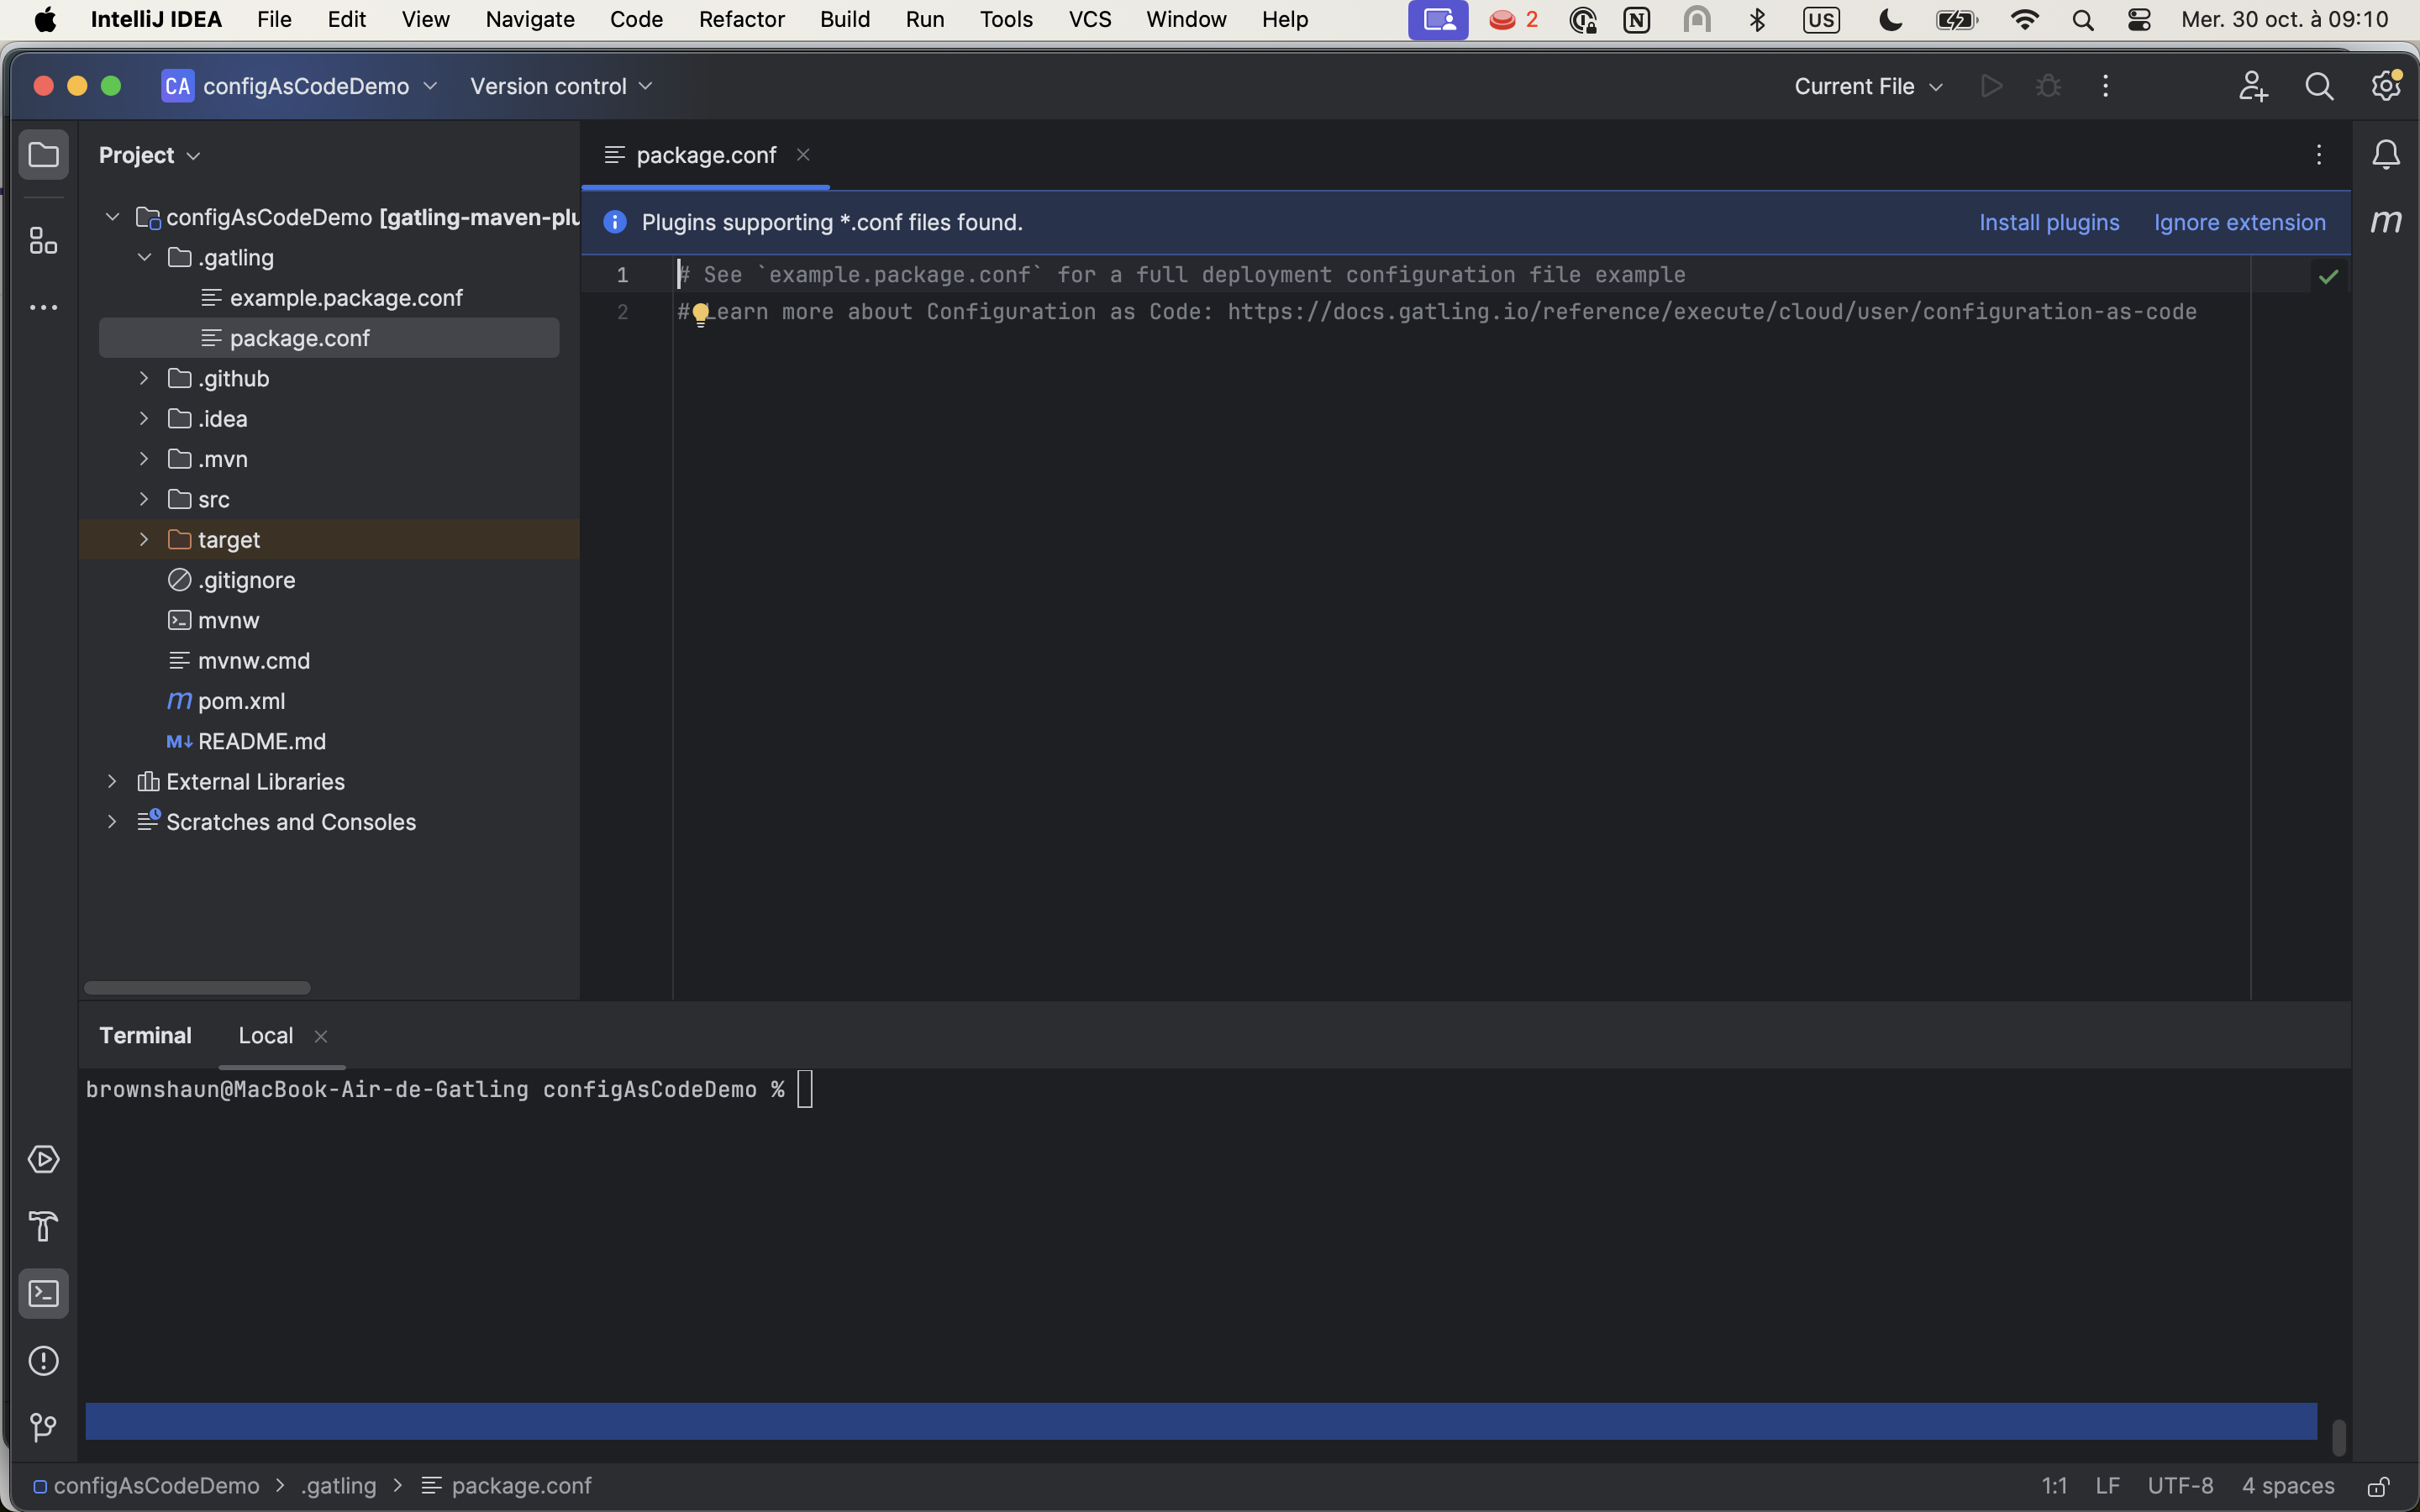Screen dimensions: 2420x1512
Task: Open More Actions menu in main toolbar
Action: 2105,86
